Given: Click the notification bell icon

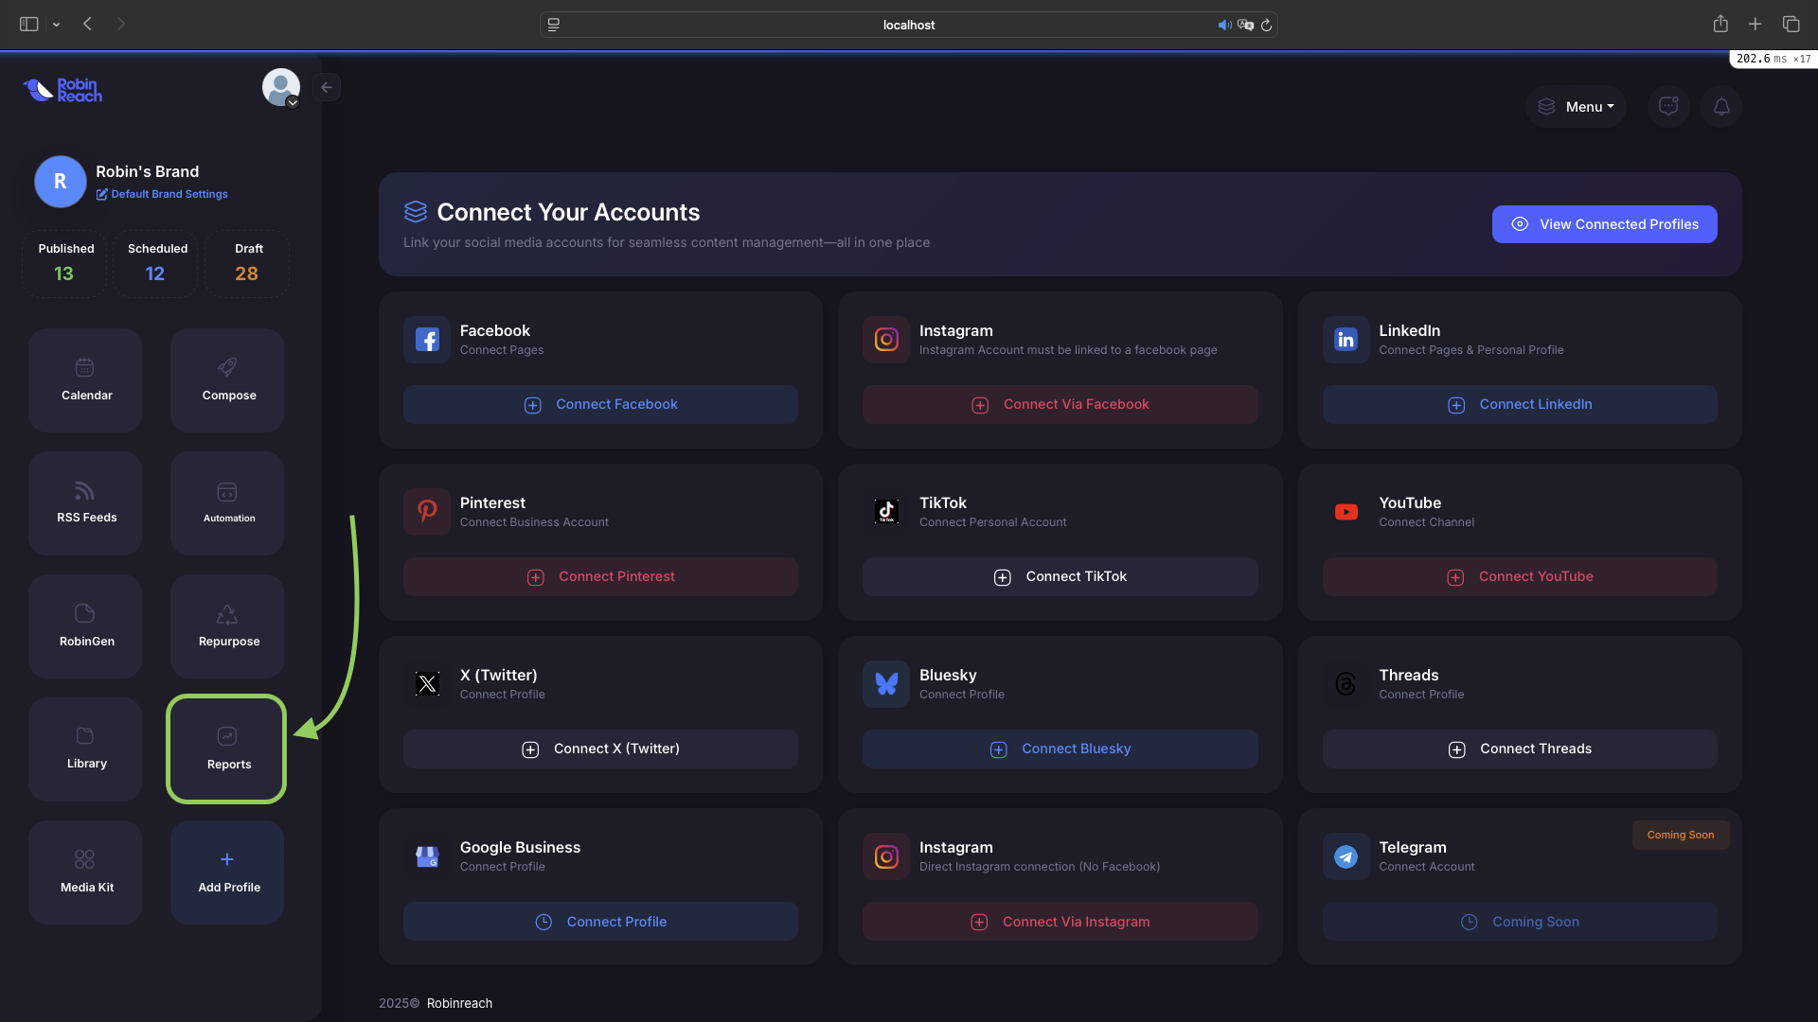Looking at the screenshot, I should (x=1720, y=107).
